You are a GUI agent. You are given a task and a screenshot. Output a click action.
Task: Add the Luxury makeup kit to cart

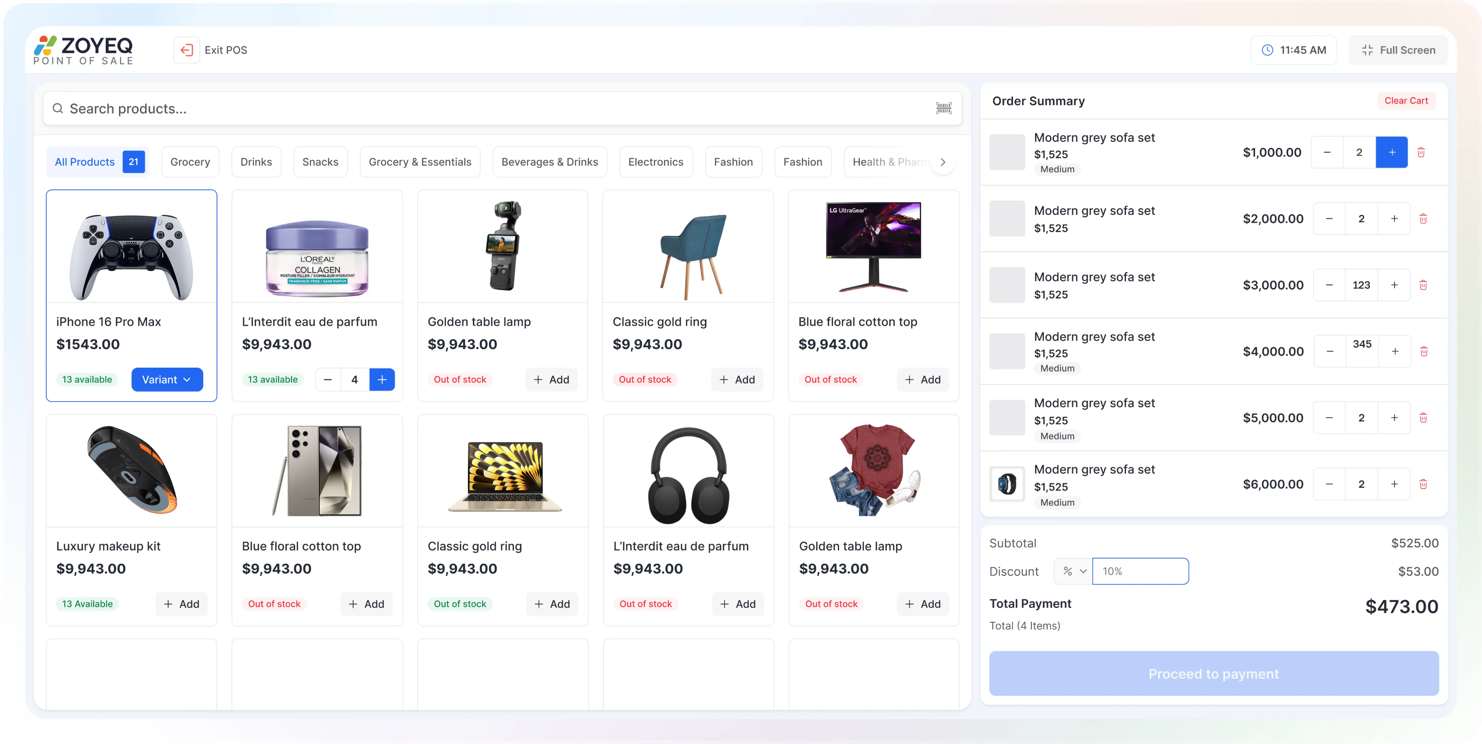[181, 604]
